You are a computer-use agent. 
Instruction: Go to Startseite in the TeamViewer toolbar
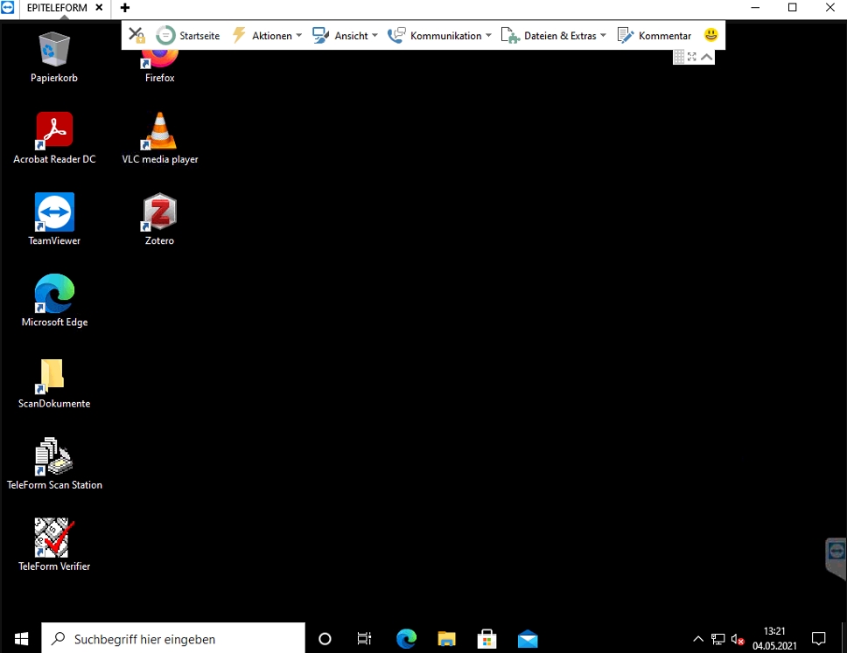click(188, 36)
